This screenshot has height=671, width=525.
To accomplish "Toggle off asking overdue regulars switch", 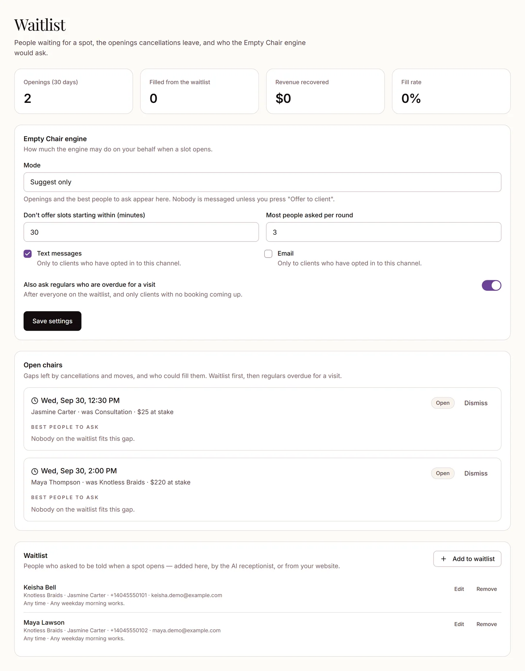I will [x=491, y=285].
